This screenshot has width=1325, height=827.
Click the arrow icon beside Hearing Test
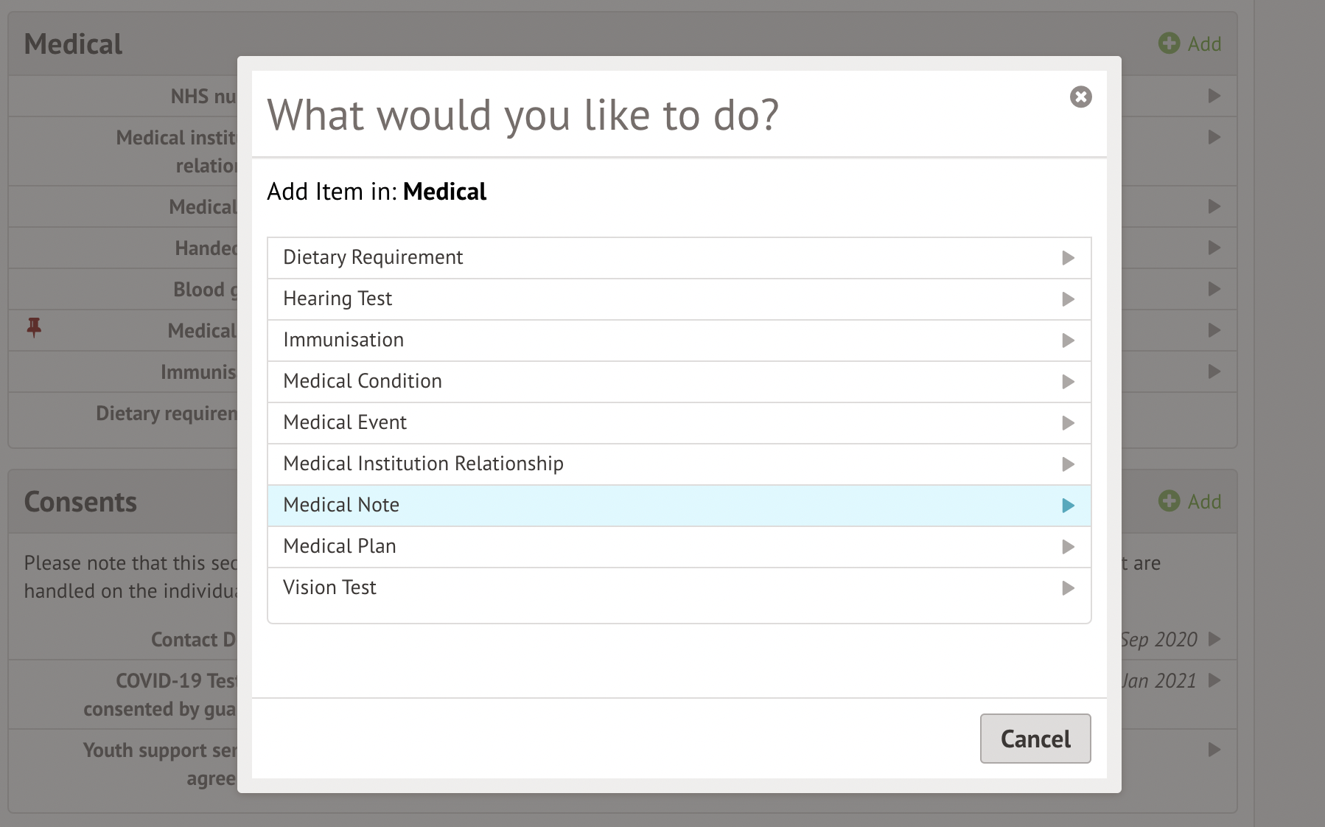pos(1068,299)
